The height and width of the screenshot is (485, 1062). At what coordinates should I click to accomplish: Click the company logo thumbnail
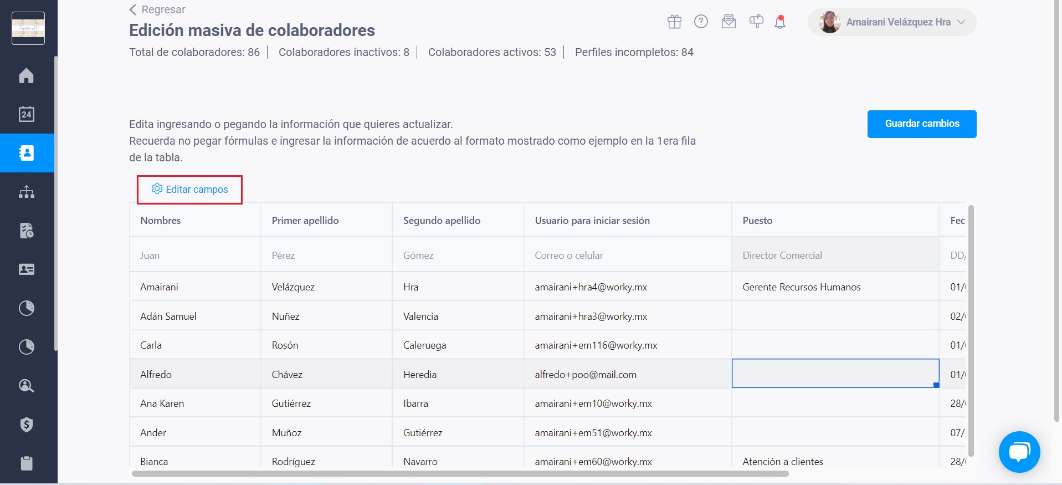[x=28, y=28]
